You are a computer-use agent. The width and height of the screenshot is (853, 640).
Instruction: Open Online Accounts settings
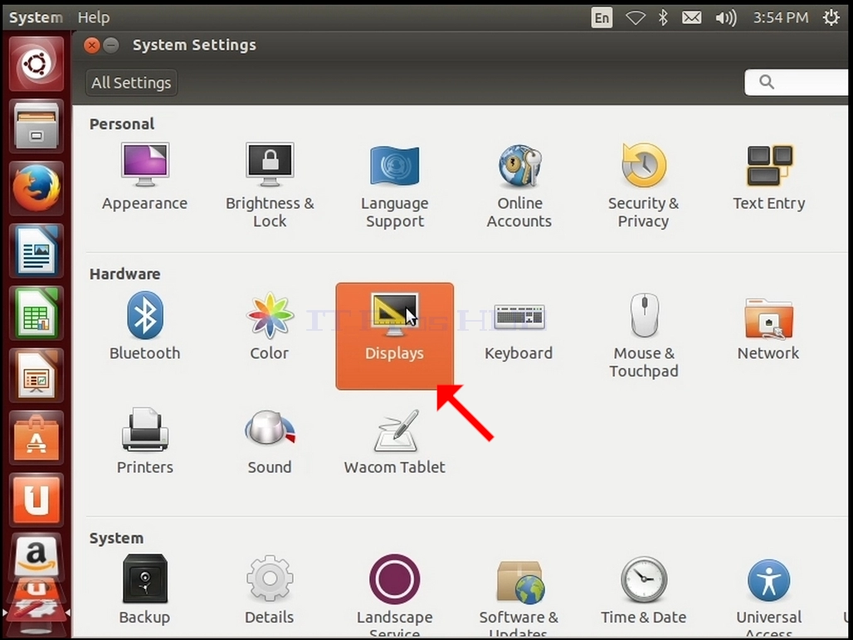tap(519, 186)
